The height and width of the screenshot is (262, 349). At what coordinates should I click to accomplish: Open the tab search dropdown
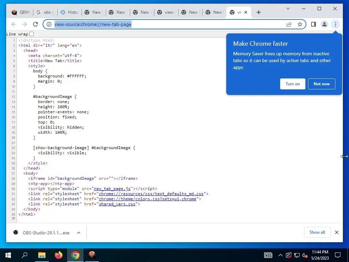(x=288, y=9)
